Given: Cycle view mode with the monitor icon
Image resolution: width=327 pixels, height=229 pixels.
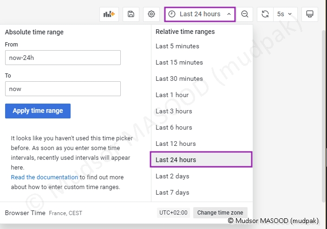Looking at the screenshot, I should 310,14.
